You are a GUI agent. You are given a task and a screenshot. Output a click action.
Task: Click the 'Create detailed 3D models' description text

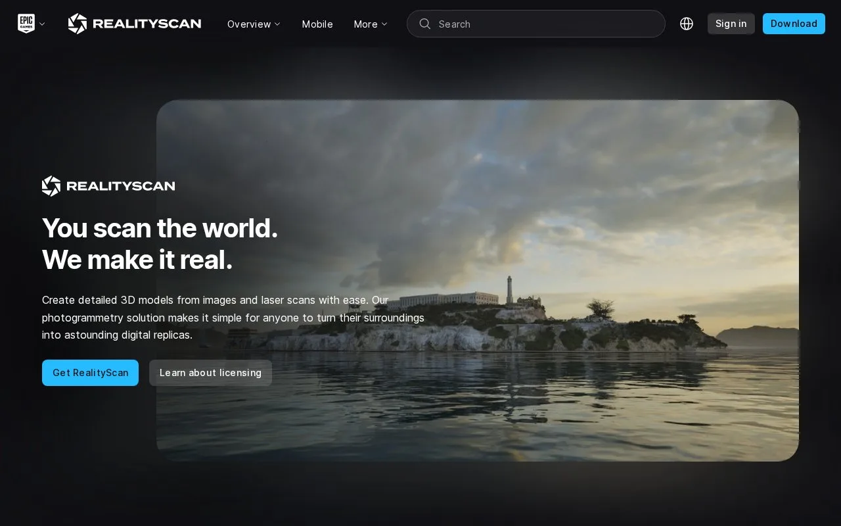click(x=233, y=318)
